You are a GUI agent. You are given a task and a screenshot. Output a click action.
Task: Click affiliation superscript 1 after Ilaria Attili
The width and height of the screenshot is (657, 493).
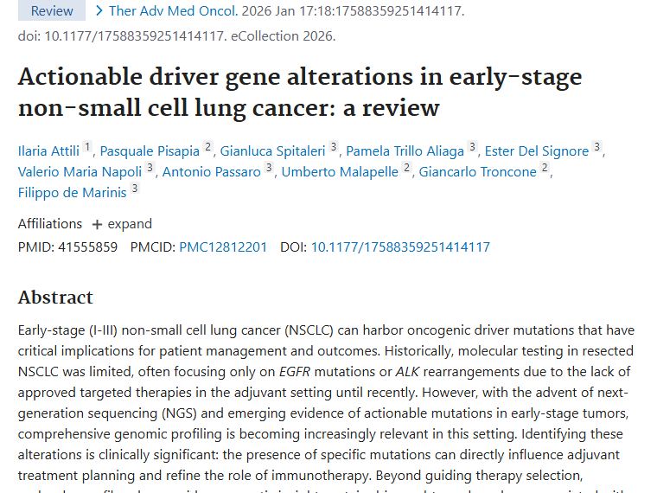point(88,147)
